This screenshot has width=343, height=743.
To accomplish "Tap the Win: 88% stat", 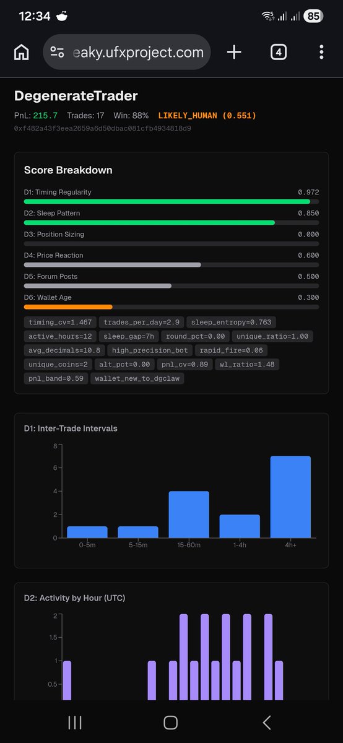I will (x=132, y=115).
